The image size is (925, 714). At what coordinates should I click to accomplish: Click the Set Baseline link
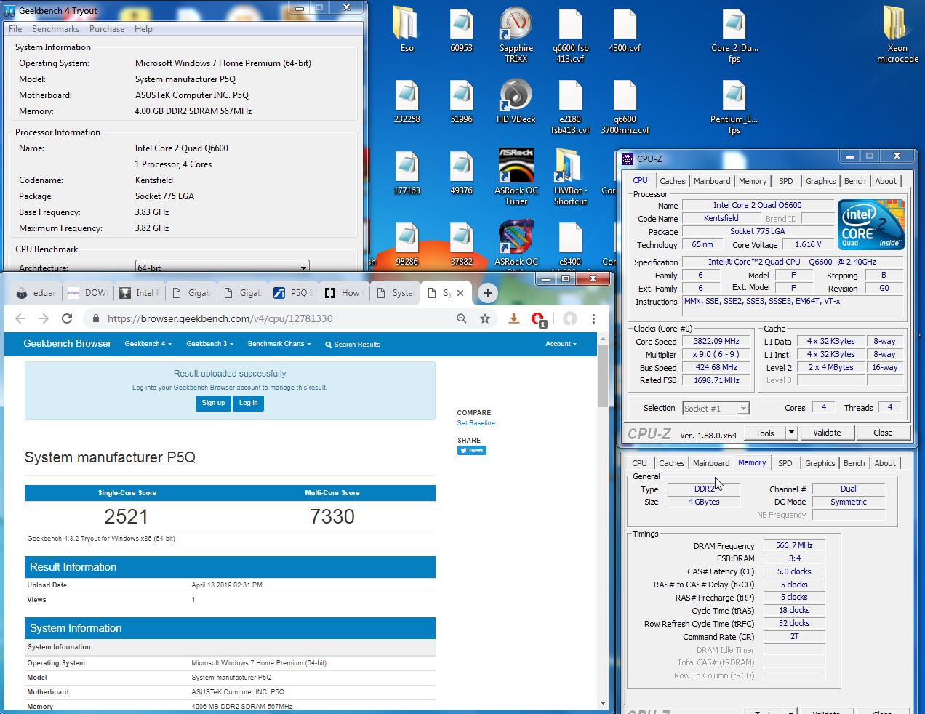click(476, 423)
